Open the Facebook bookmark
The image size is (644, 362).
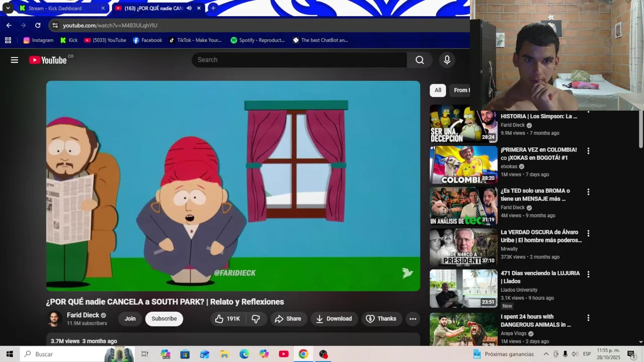pos(147,40)
